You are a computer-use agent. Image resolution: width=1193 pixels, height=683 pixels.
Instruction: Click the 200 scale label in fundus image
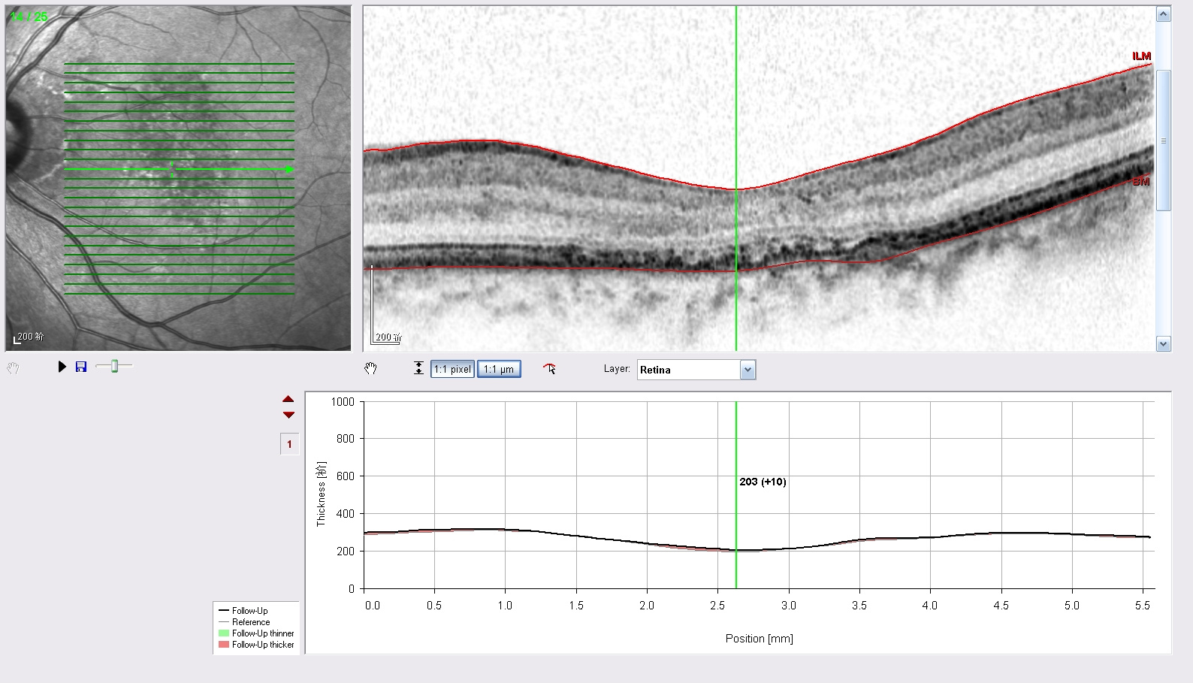(x=31, y=337)
